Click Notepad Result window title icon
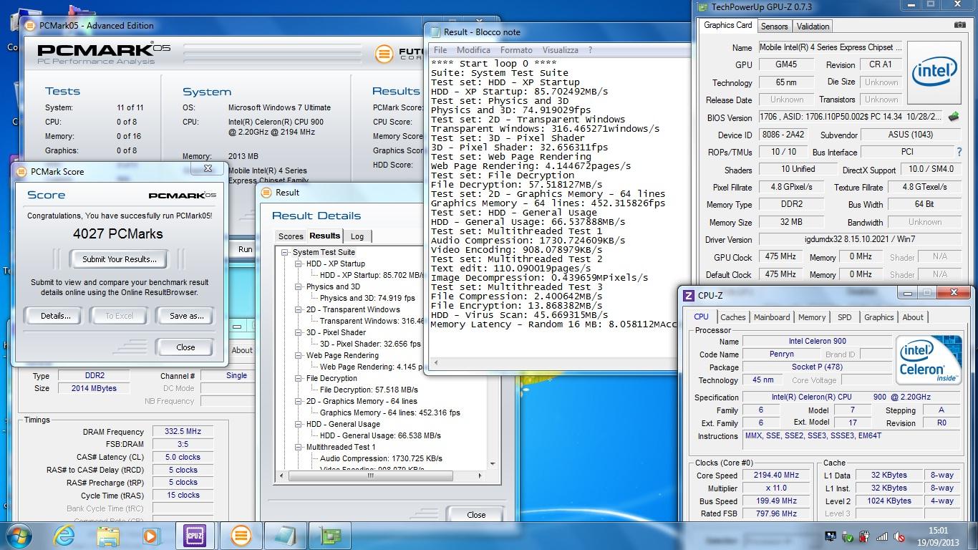The image size is (978, 550). tap(434, 32)
